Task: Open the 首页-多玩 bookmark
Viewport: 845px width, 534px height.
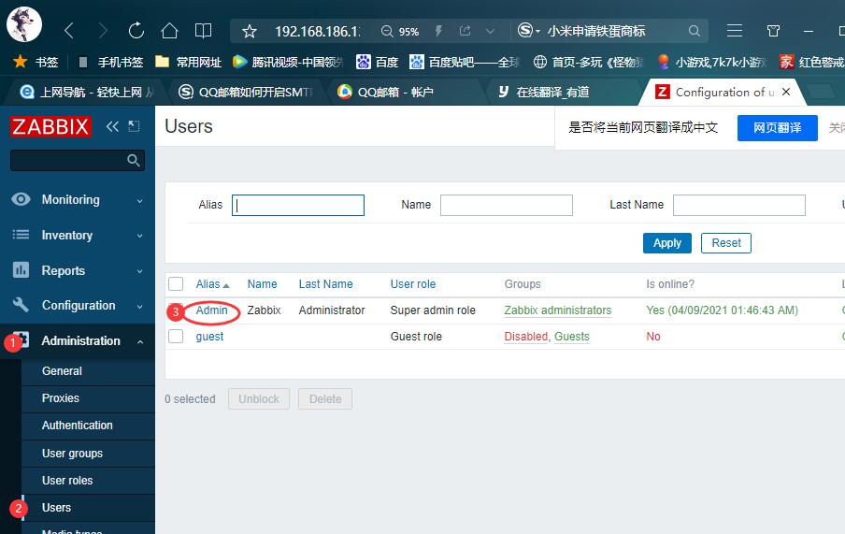Action: (x=588, y=62)
